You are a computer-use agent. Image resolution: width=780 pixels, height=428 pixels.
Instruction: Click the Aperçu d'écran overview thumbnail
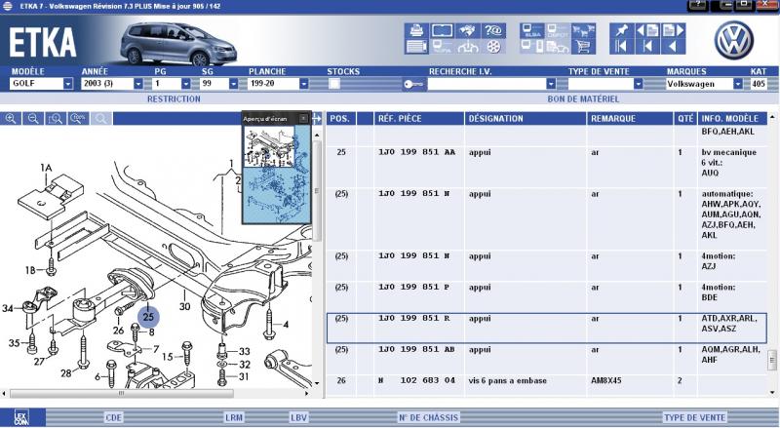coord(276,175)
